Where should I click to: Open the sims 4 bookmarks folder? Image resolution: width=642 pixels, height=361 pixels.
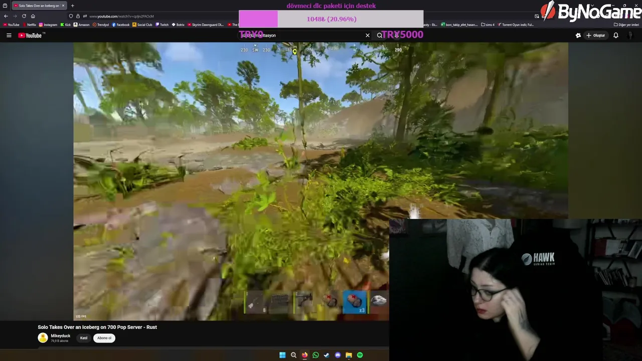pyautogui.click(x=488, y=25)
